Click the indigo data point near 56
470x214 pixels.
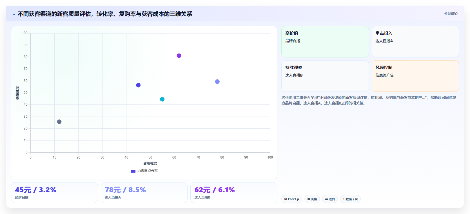pos(138,85)
